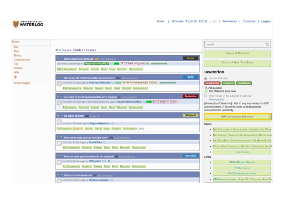
Task: Click the Shitpost flair tag
Action: pyautogui.click(x=190, y=115)
